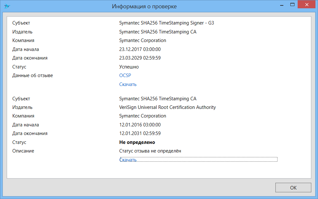Click Статус label beside Успешно
Image resolution: width=318 pixels, height=199 pixels.
[x=19, y=67]
